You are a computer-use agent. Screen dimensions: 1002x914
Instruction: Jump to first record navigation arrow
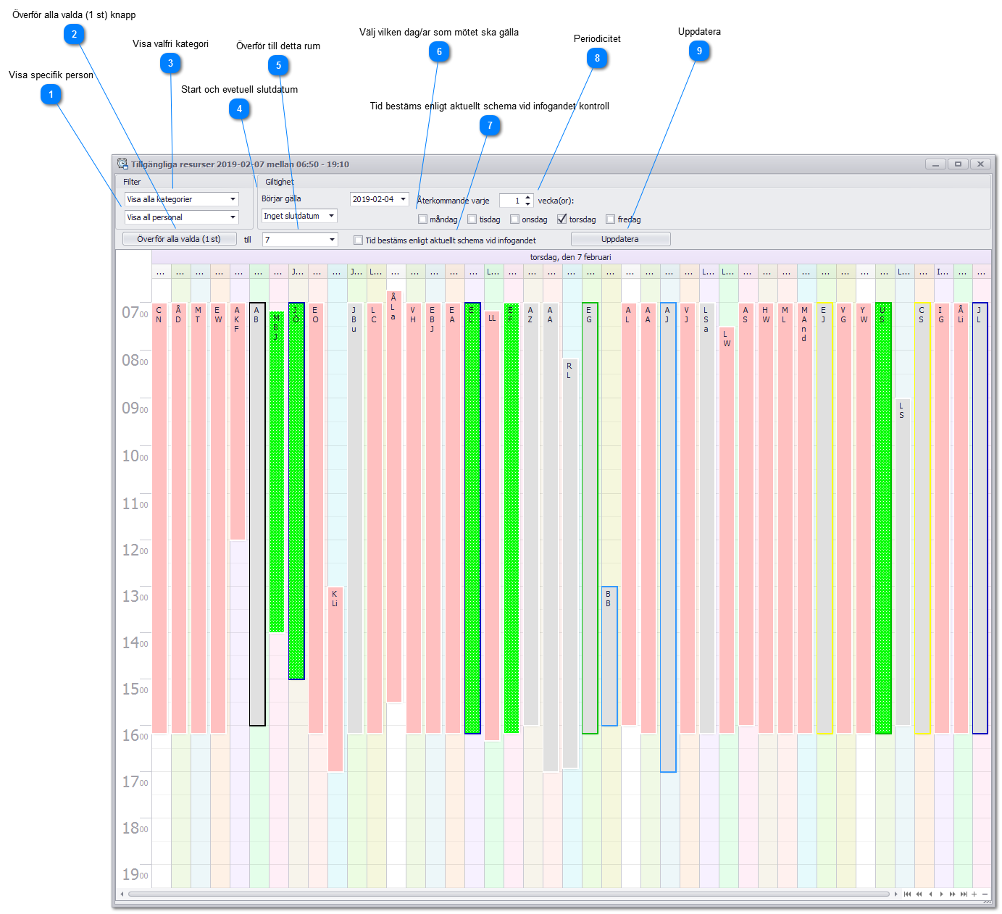pos(907,894)
